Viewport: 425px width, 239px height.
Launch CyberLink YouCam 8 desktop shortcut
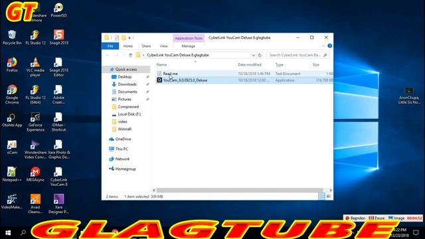[59, 177]
